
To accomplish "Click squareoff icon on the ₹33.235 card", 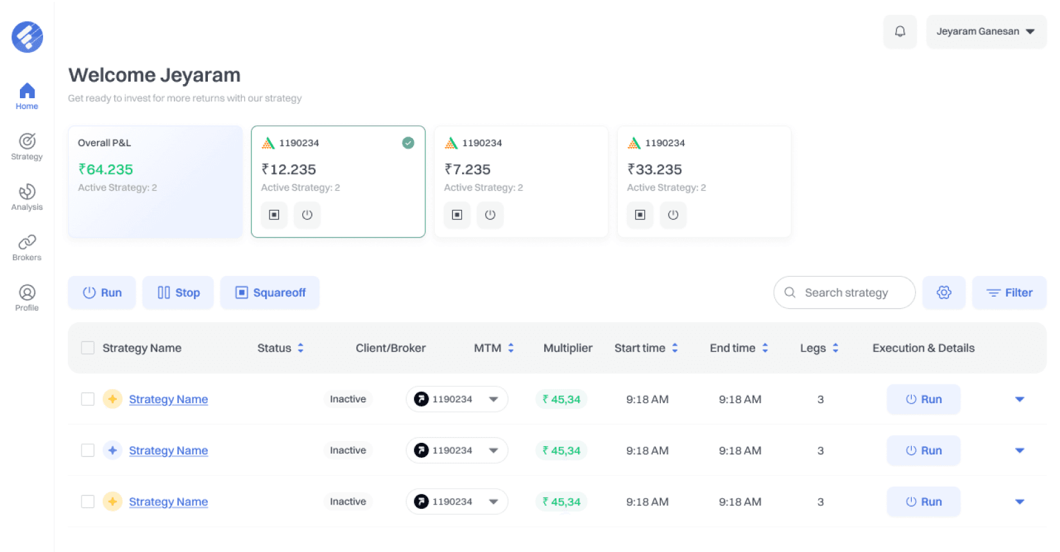I will (x=640, y=215).
